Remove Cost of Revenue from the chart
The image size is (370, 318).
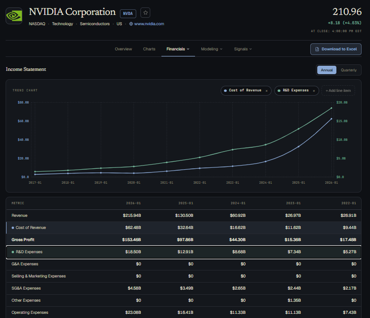pyautogui.click(x=266, y=91)
